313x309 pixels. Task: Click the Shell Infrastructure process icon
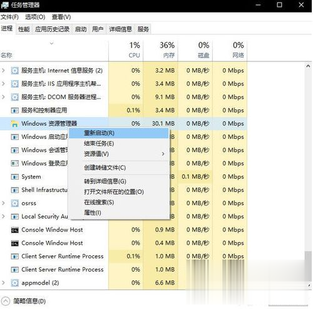(14, 190)
